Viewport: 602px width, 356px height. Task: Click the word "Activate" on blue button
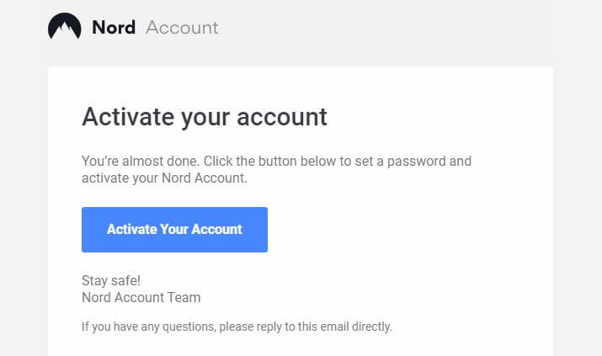click(x=132, y=230)
